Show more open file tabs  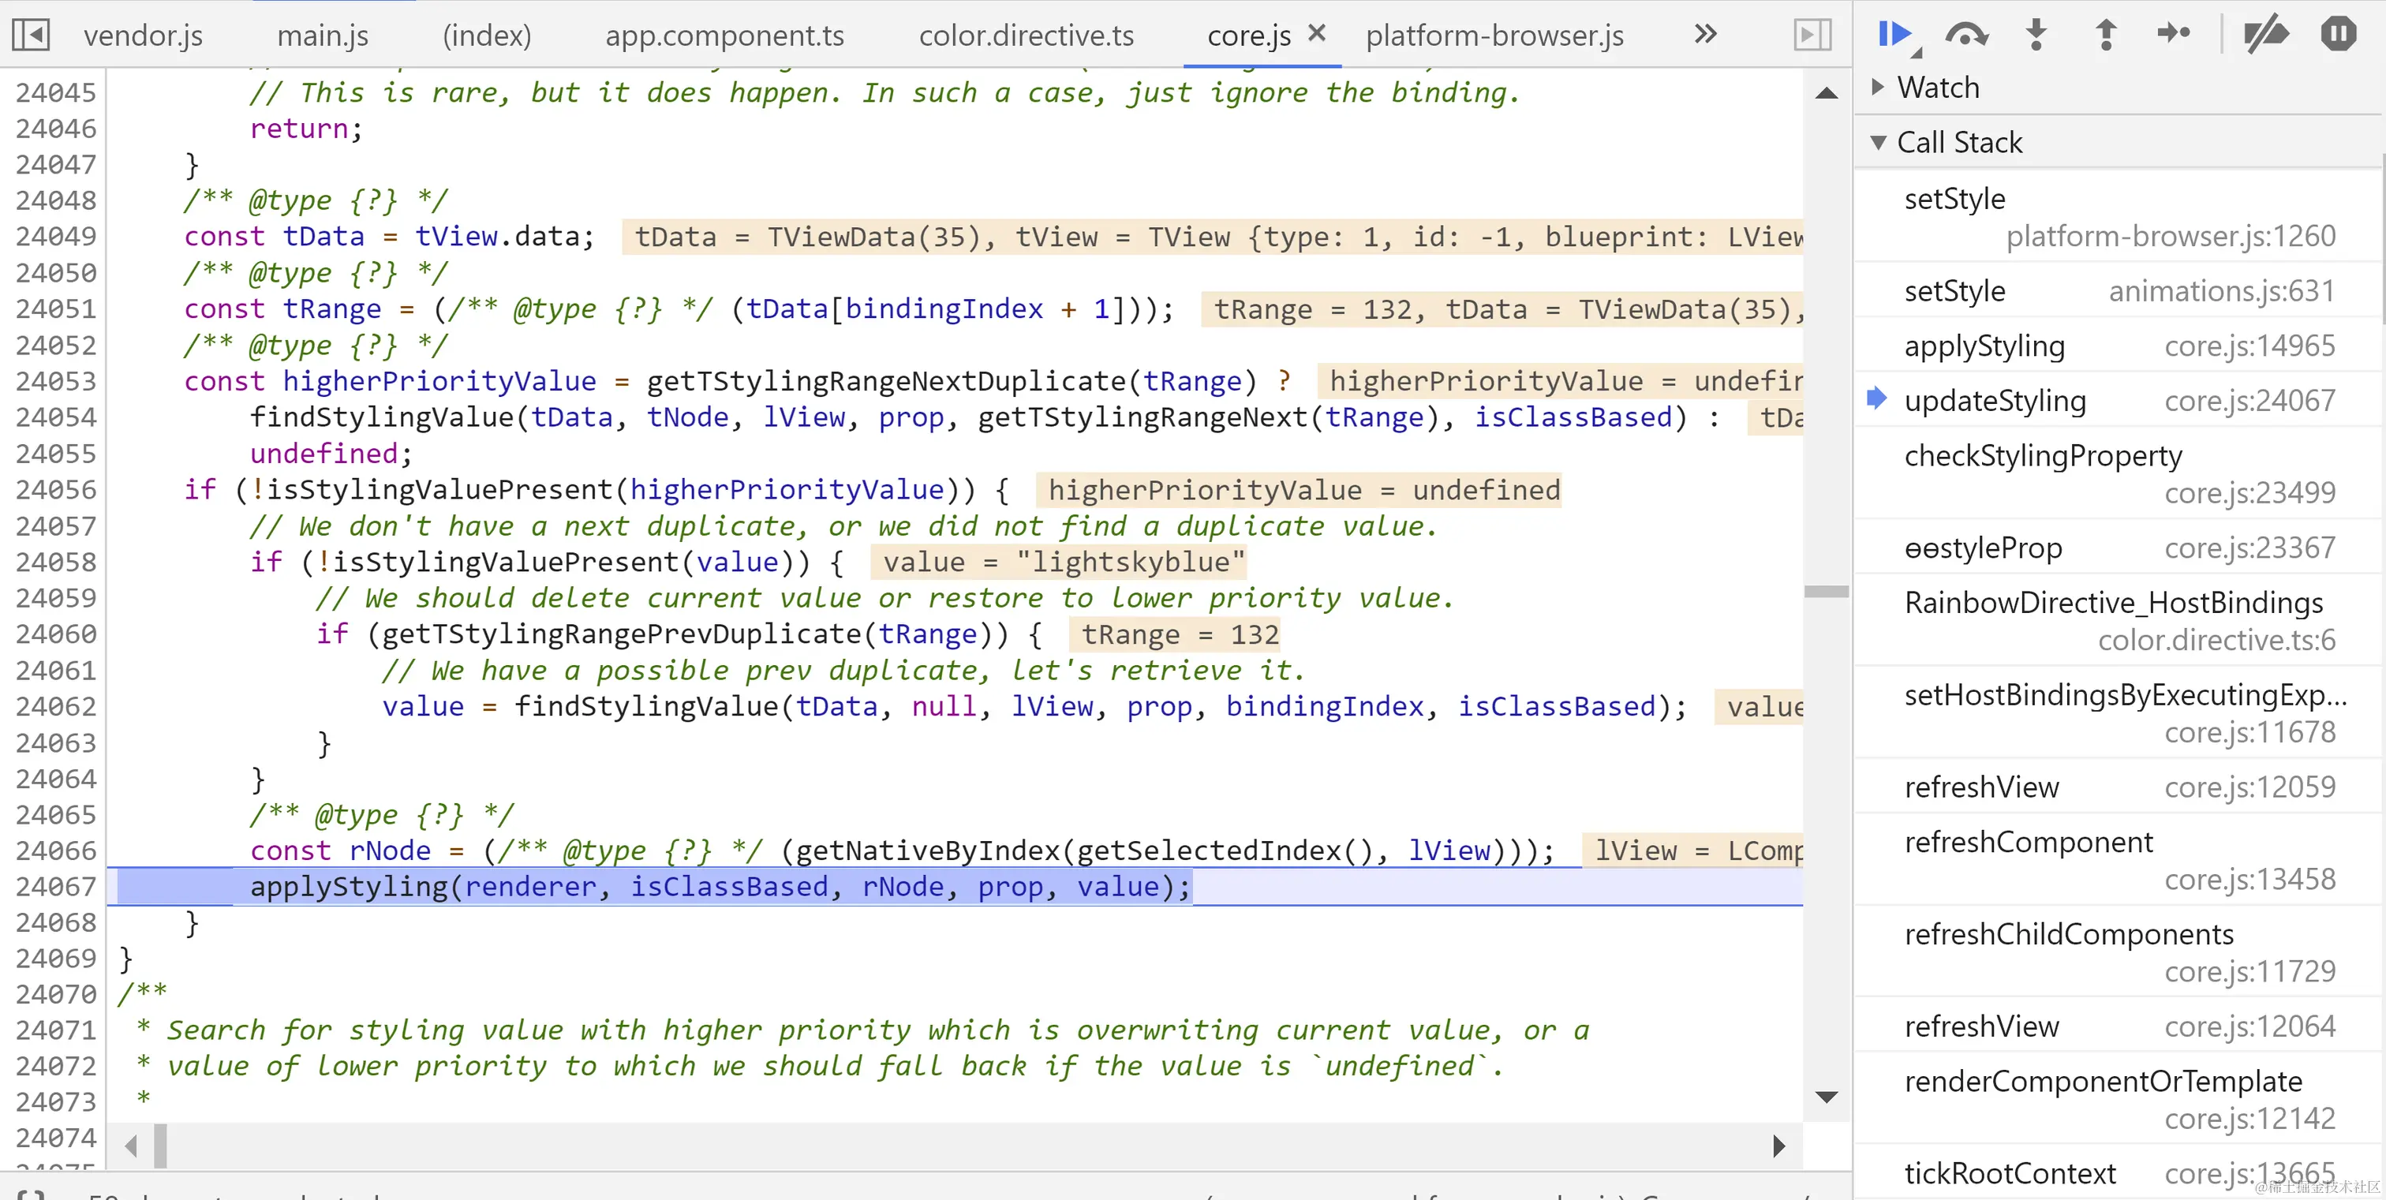[1705, 36]
